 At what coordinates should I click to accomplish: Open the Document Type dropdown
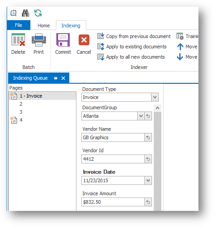click(x=155, y=97)
